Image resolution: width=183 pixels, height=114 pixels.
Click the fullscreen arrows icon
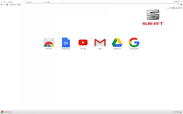pos(181,2)
